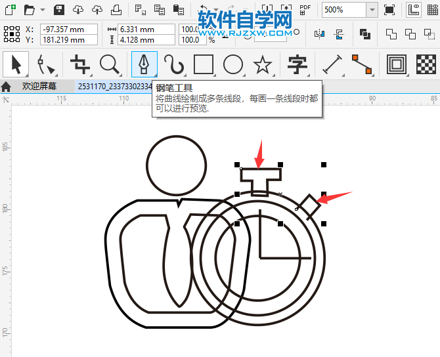Screen dimensions: 440x357
Task: Mirror selection horizontally with the mirror icon
Action: pyautogui.click(x=319, y=34)
